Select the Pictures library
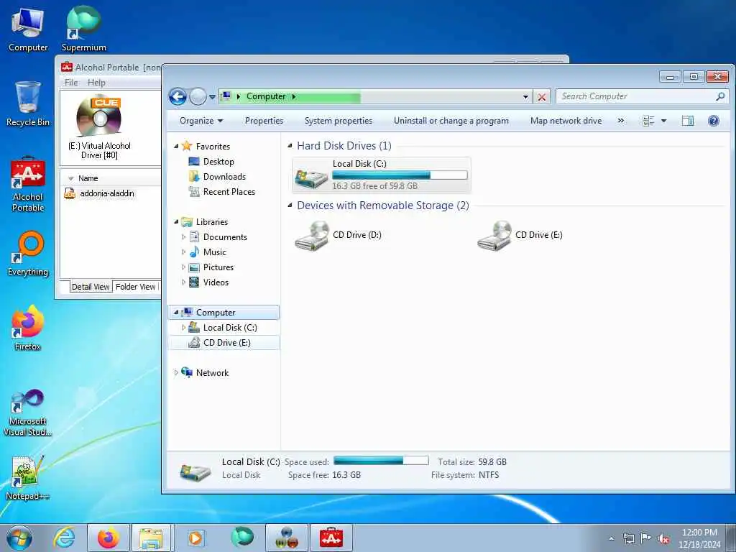This screenshot has width=736, height=552. tap(218, 267)
